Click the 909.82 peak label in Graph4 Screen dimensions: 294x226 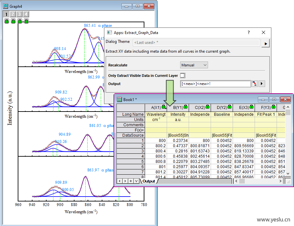coord(61,92)
